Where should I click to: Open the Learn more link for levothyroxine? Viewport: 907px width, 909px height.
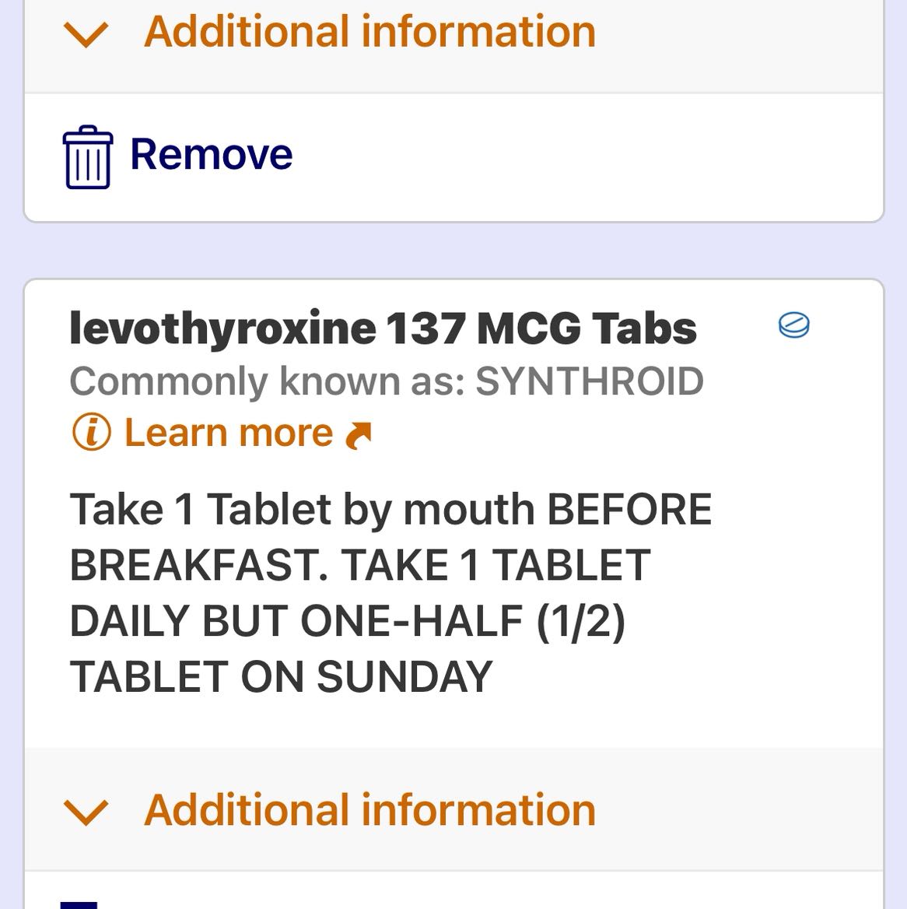click(228, 433)
